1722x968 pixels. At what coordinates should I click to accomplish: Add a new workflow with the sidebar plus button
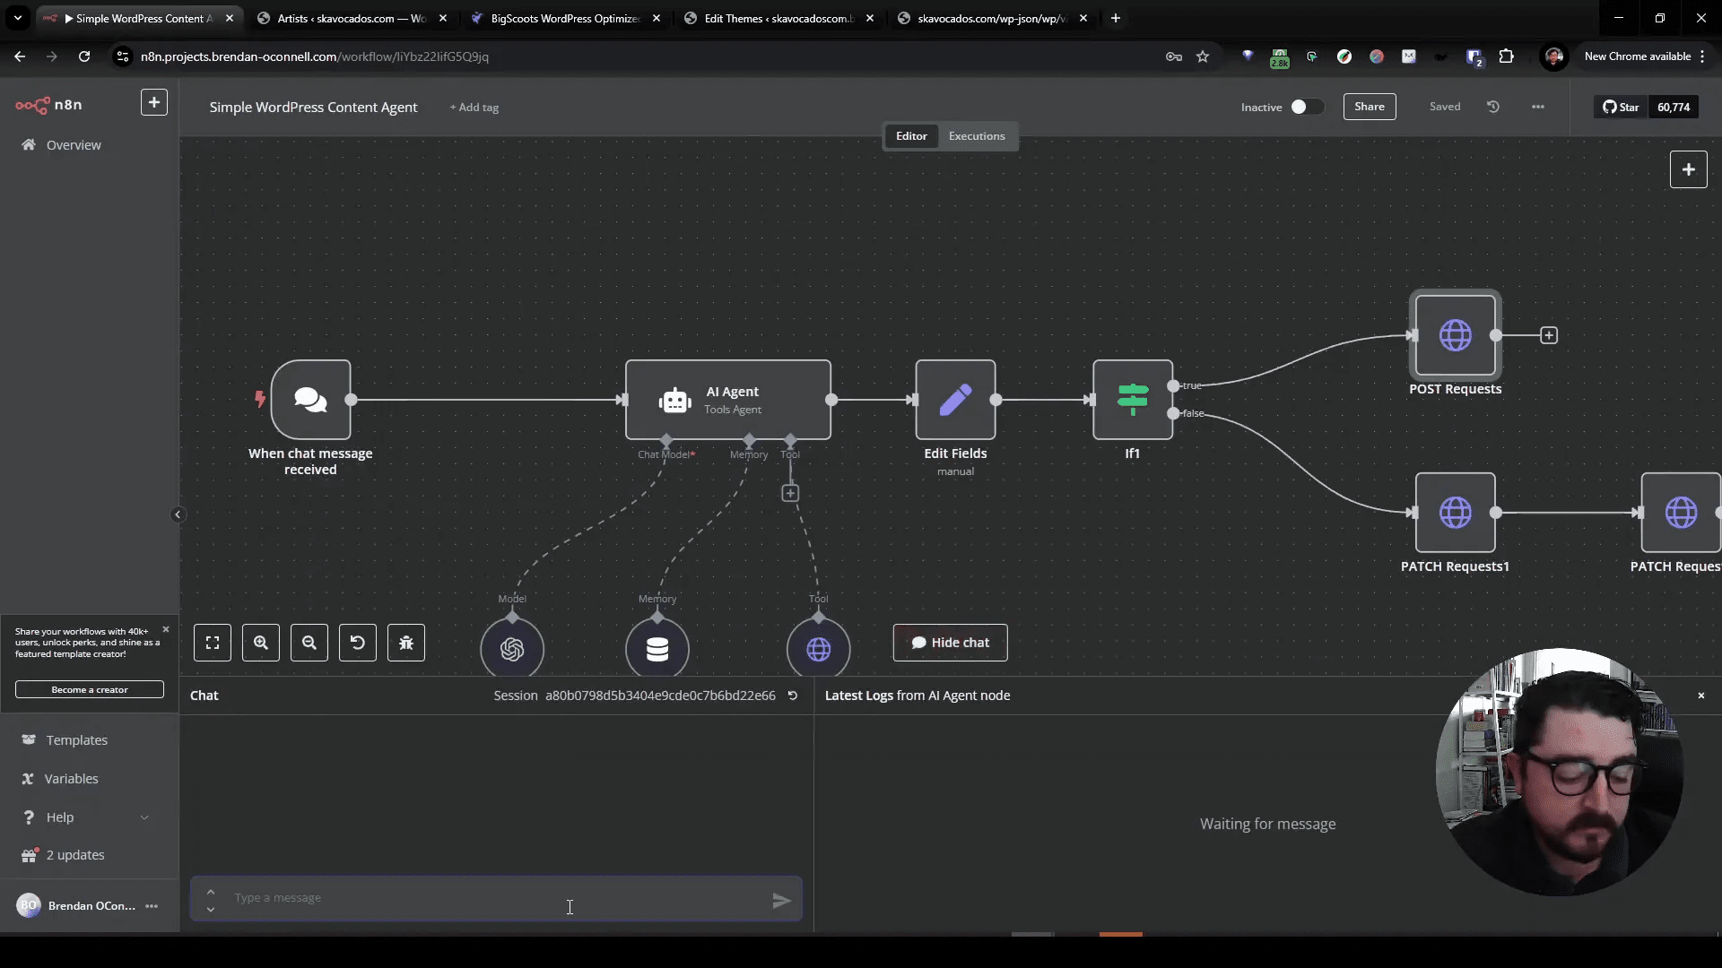coord(154,103)
